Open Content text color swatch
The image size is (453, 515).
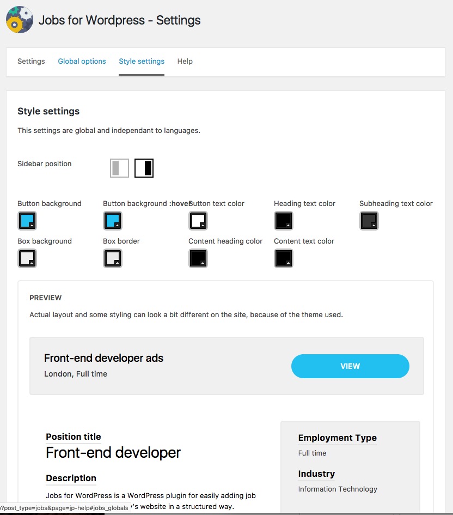coord(284,258)
